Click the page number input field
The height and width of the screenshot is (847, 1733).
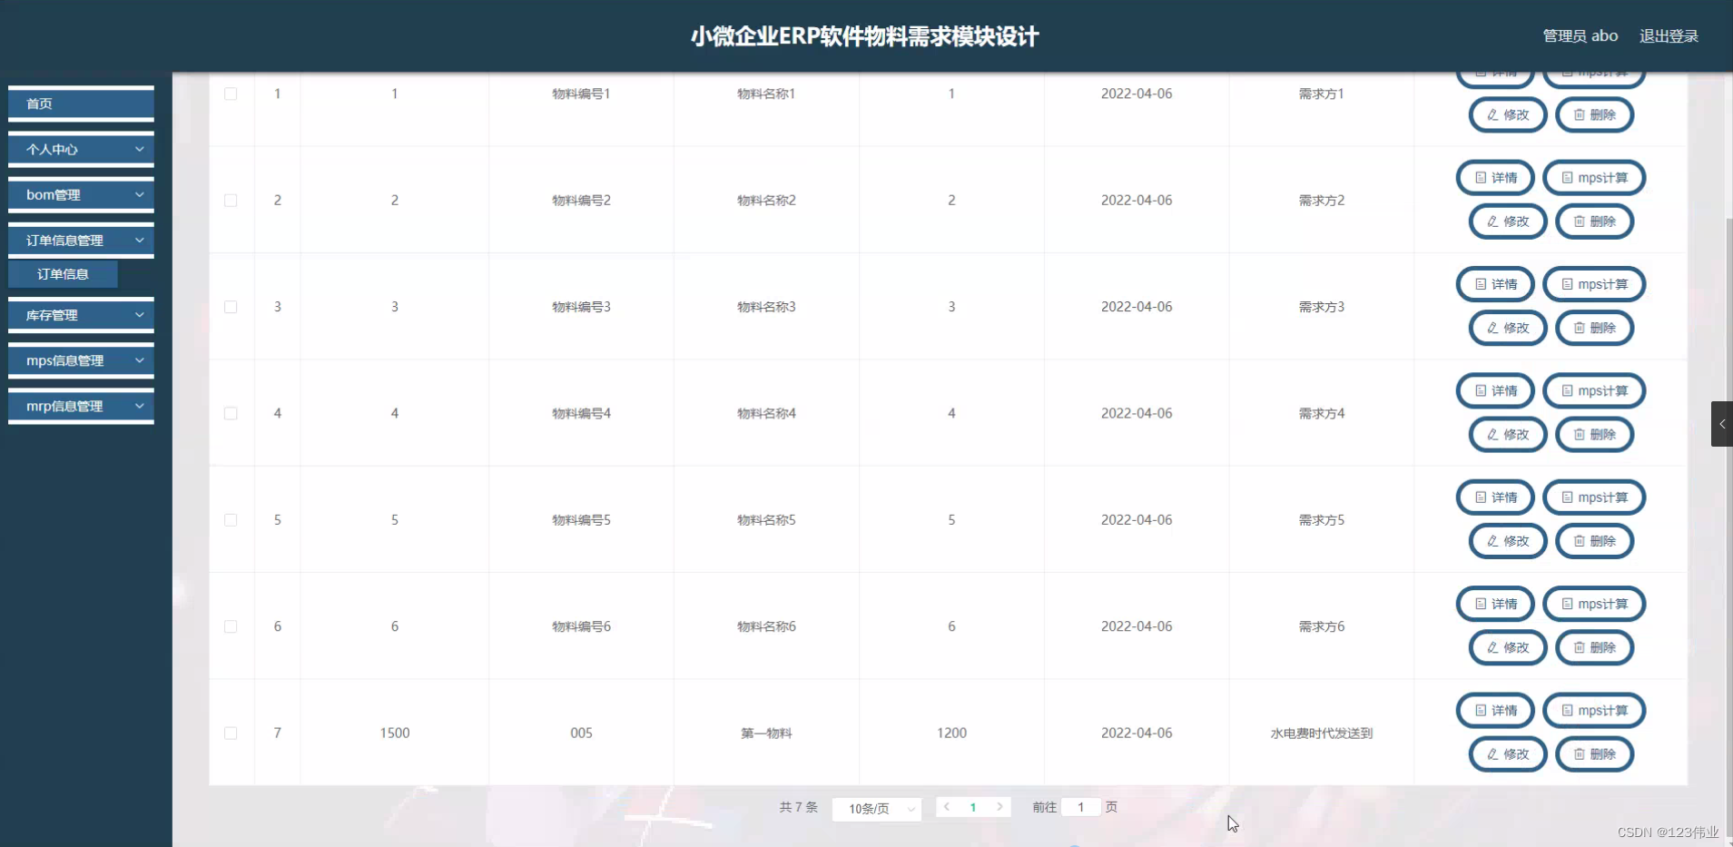click(x=1080, y=806)
